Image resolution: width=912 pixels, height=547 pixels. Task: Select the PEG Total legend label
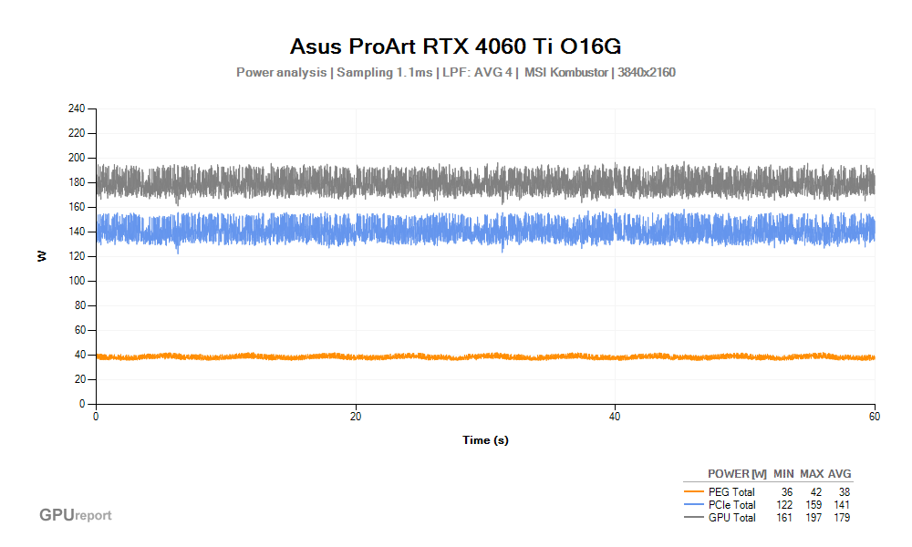point(731,492)
